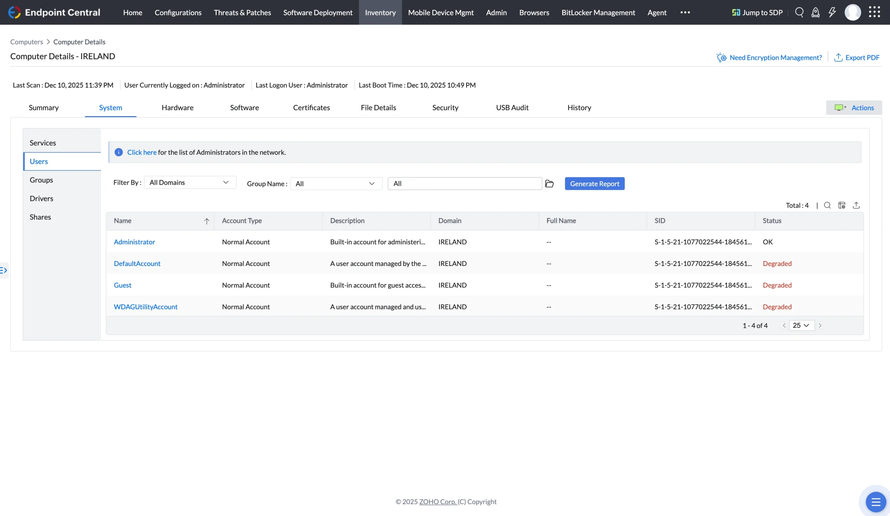Image resolution: width=890 pixels, height=516 pixels.
Task: Open the Admin menu
Action: click(496, 13)
